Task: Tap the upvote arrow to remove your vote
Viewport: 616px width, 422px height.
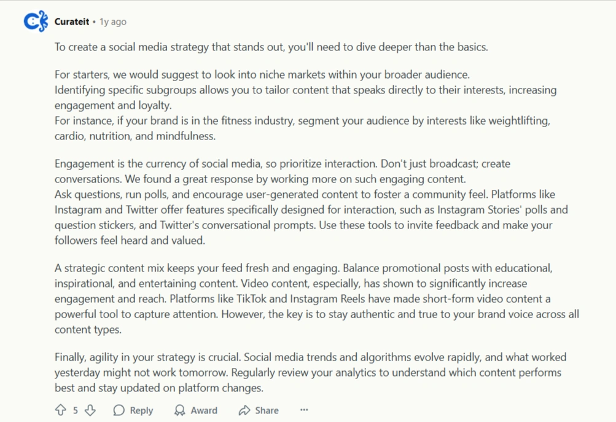Action: pyautogui.click(x=60, y=410)
